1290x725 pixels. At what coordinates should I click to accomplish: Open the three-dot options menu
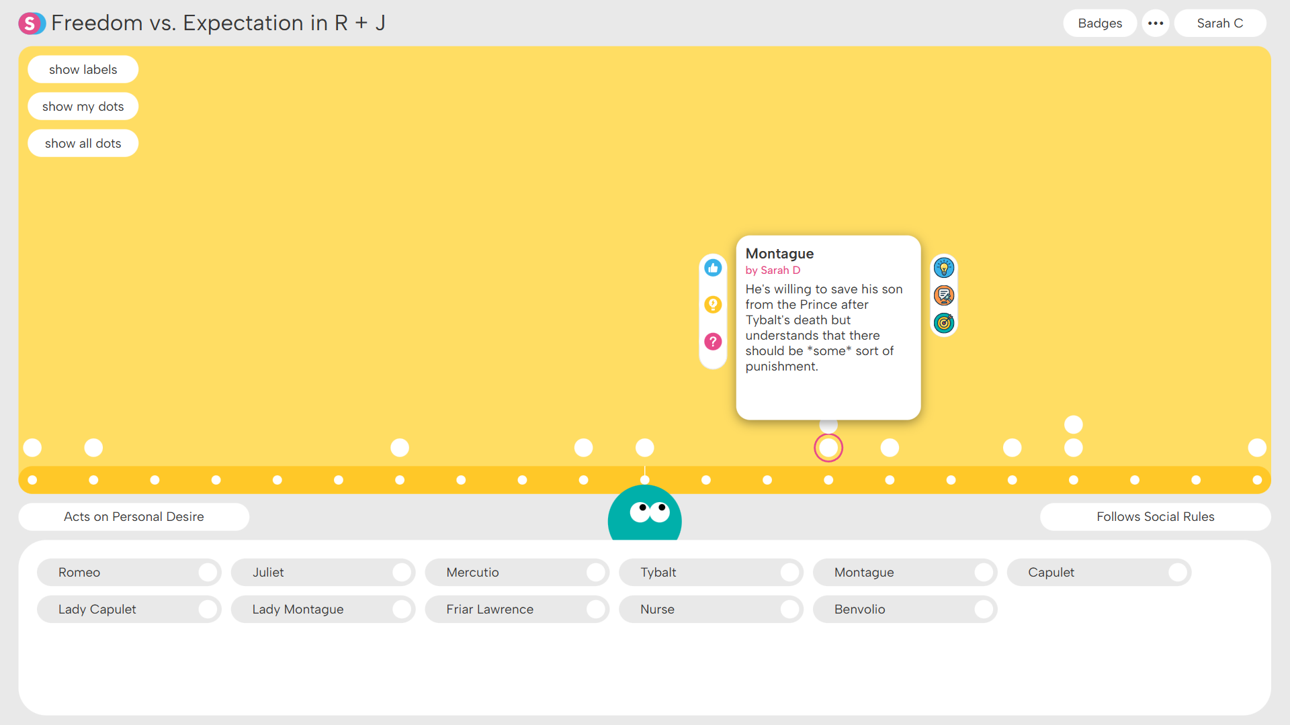pos(1156,23)
